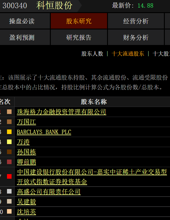Open shareholder link 珠海格力金融投资管理有限公司
Screen dimensions: 170x220
point(61,112)
